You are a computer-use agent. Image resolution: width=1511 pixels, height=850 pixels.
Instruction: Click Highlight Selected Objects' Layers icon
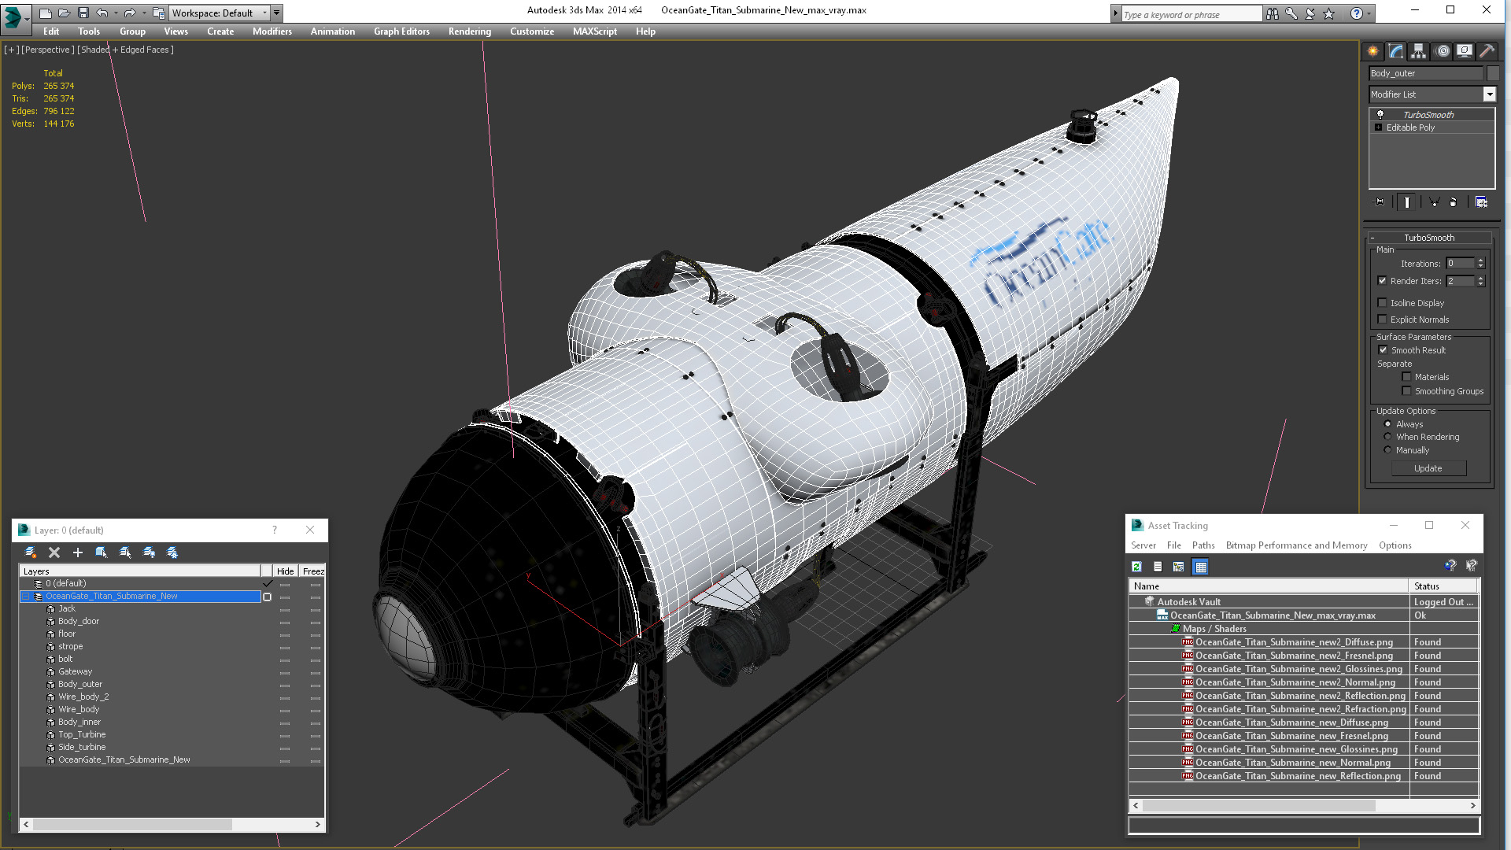point(125,552)
